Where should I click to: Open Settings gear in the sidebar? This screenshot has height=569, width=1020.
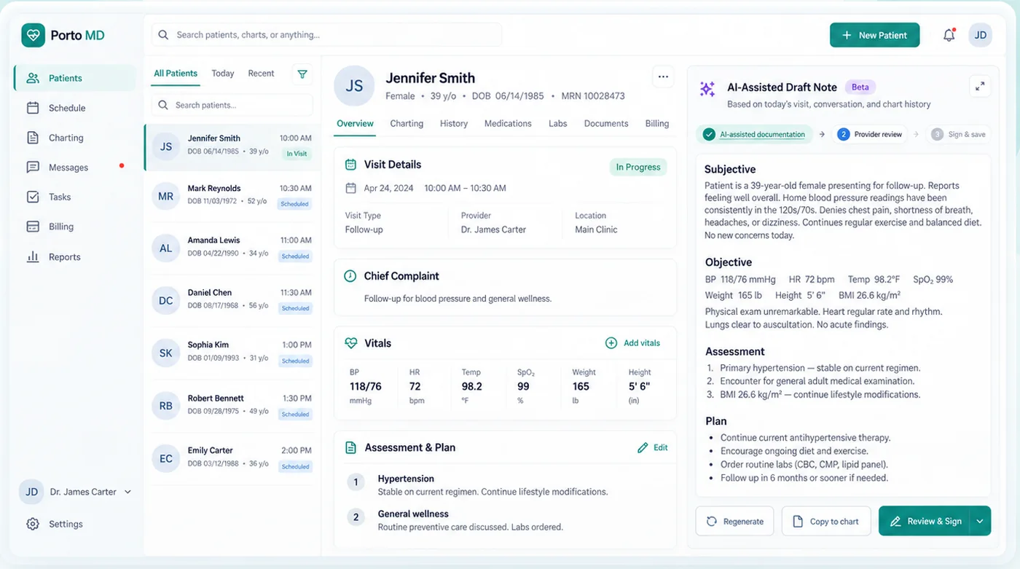coord(33,524)
